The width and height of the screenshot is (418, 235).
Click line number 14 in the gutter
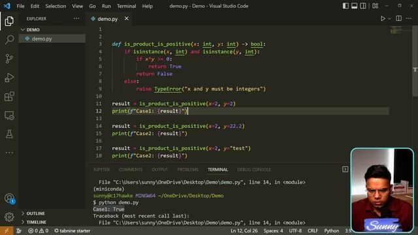[x=99, y=126]
